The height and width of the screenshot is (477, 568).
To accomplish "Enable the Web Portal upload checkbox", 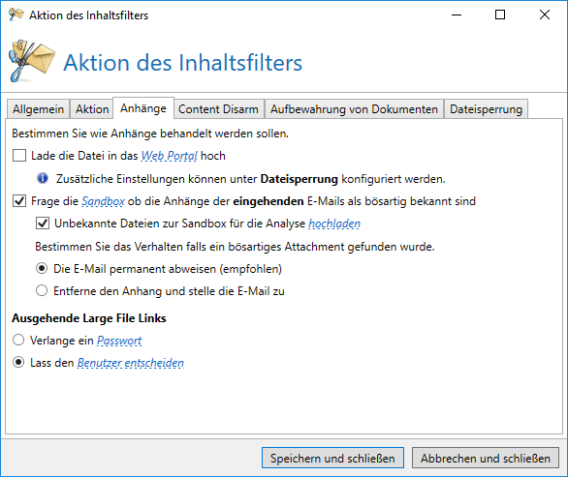I will pyautogui.click(x=19, y=156).
